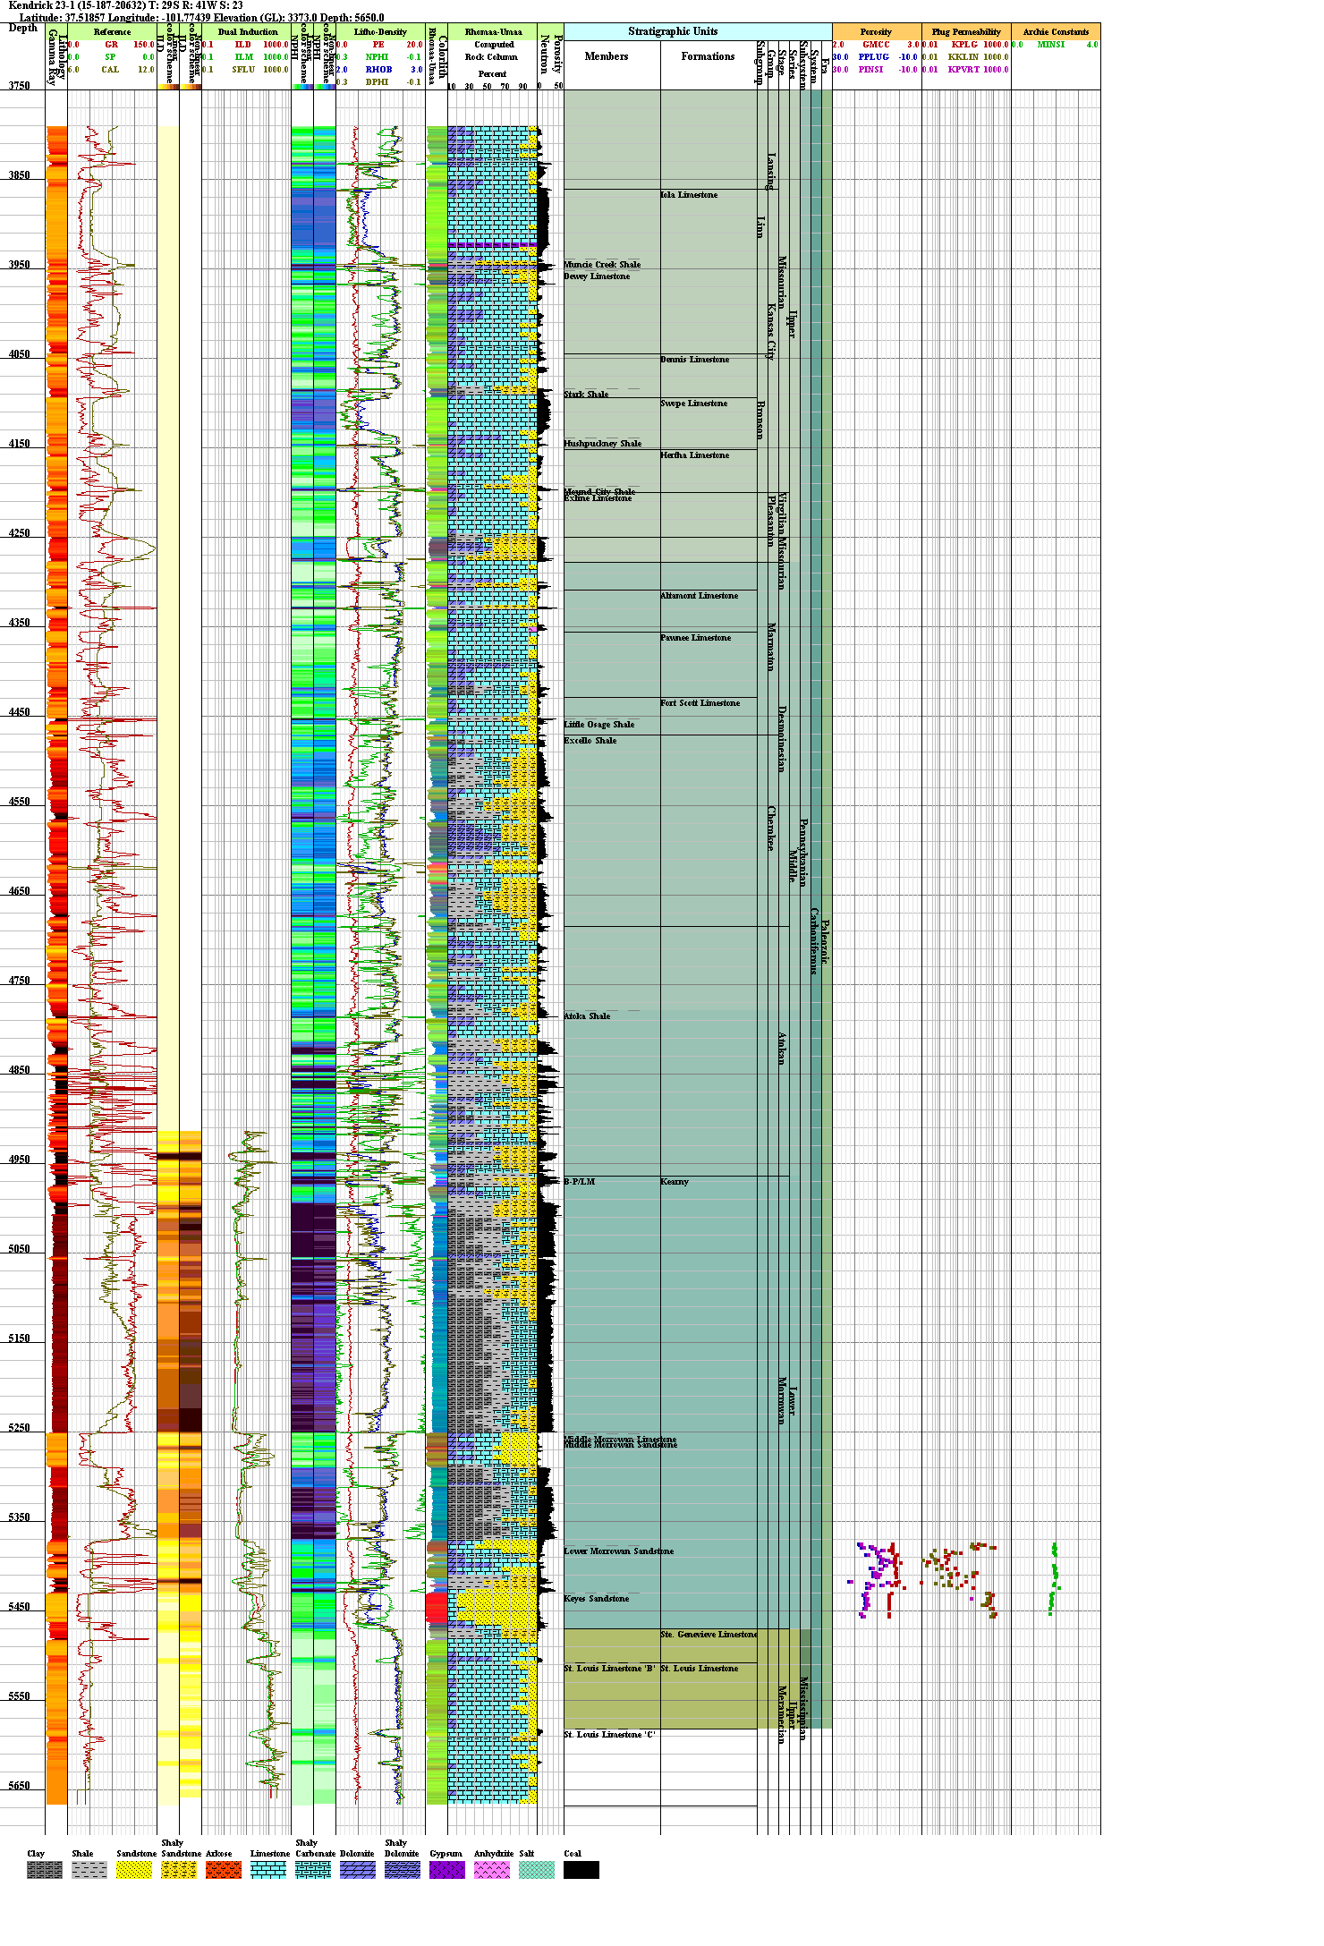Viewport: 1324px width, 1946px height.
Task: Click the KKLIN permeability label
Action: pyautogui.click(x=963, y=57)
